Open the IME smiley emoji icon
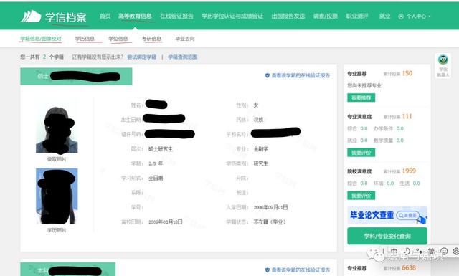459x276 pixels. coord(444,252)
